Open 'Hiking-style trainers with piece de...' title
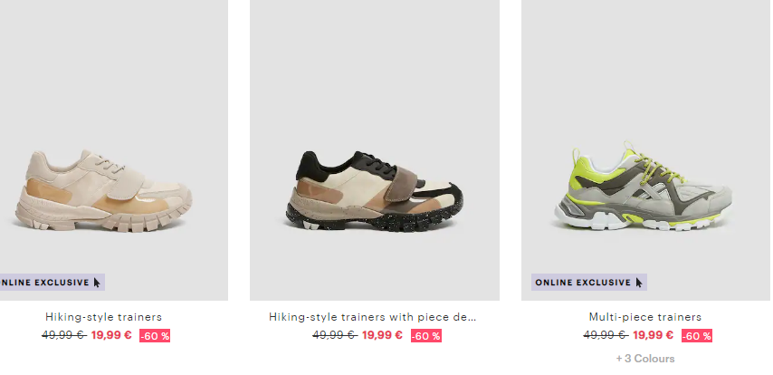 (373, 317)
